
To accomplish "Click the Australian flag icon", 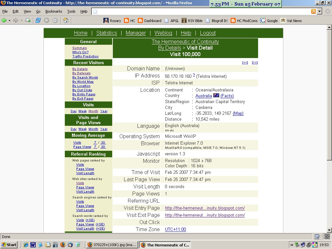I will tap(216, 96).
